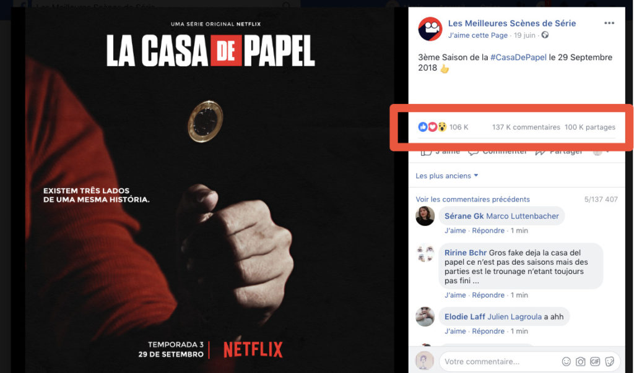Open the three-dots post options menu
The width and height of the screenshot is (634, 373).
(609, 23)
